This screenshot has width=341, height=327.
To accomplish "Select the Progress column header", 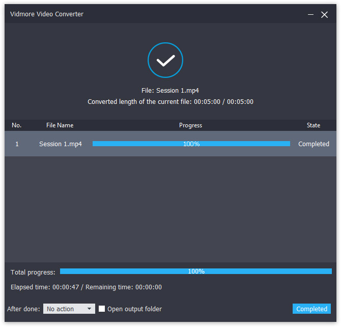I will (190, 125).
